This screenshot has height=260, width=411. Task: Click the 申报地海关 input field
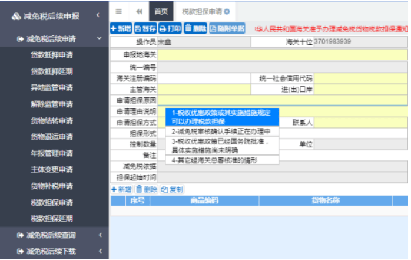pos(281,54)
